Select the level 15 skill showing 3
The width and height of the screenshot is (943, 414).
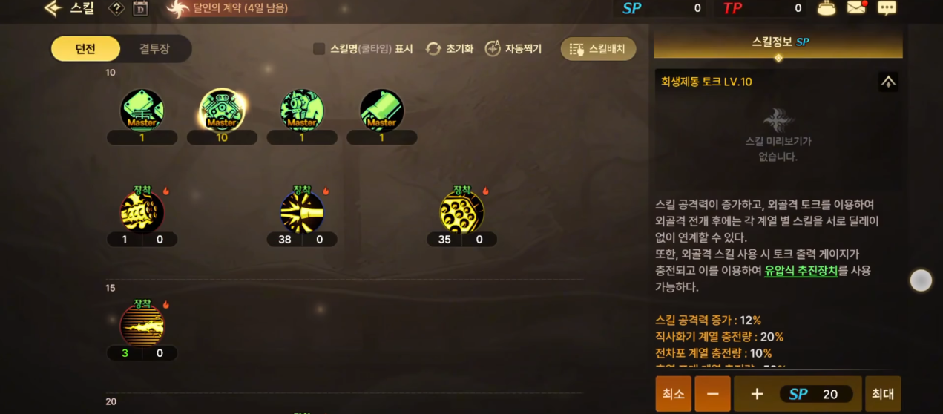142,325
